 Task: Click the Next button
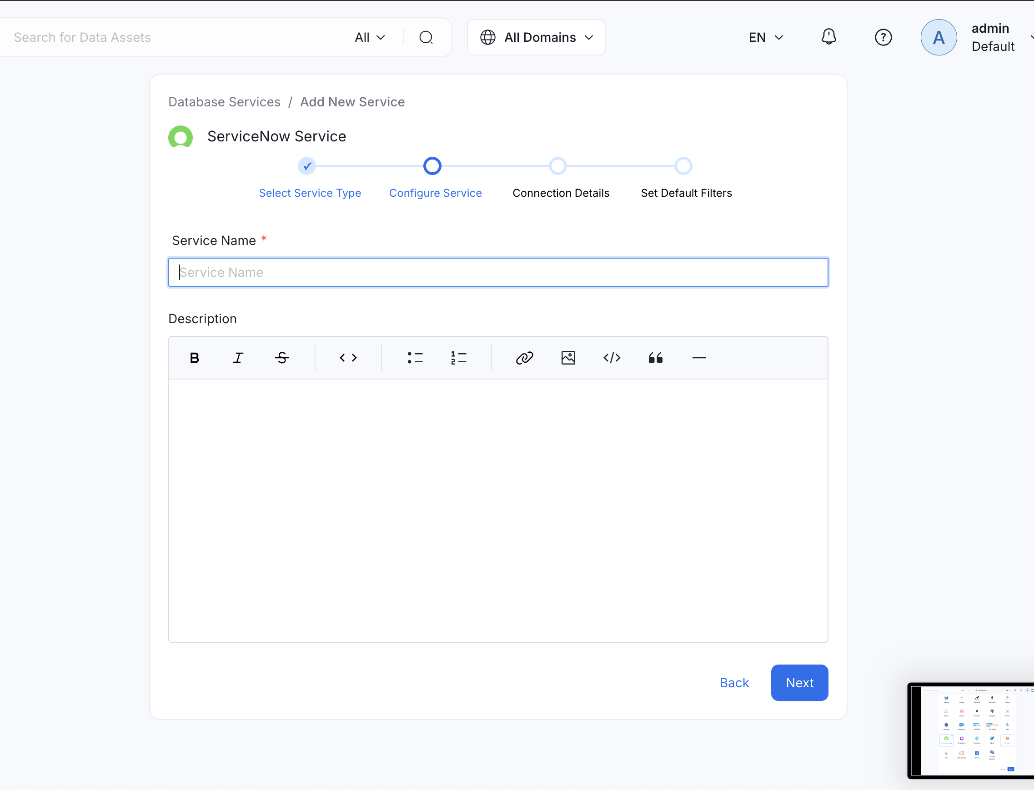[799, 682]
